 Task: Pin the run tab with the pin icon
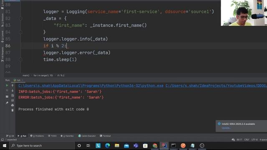click(x=7, y=103)
